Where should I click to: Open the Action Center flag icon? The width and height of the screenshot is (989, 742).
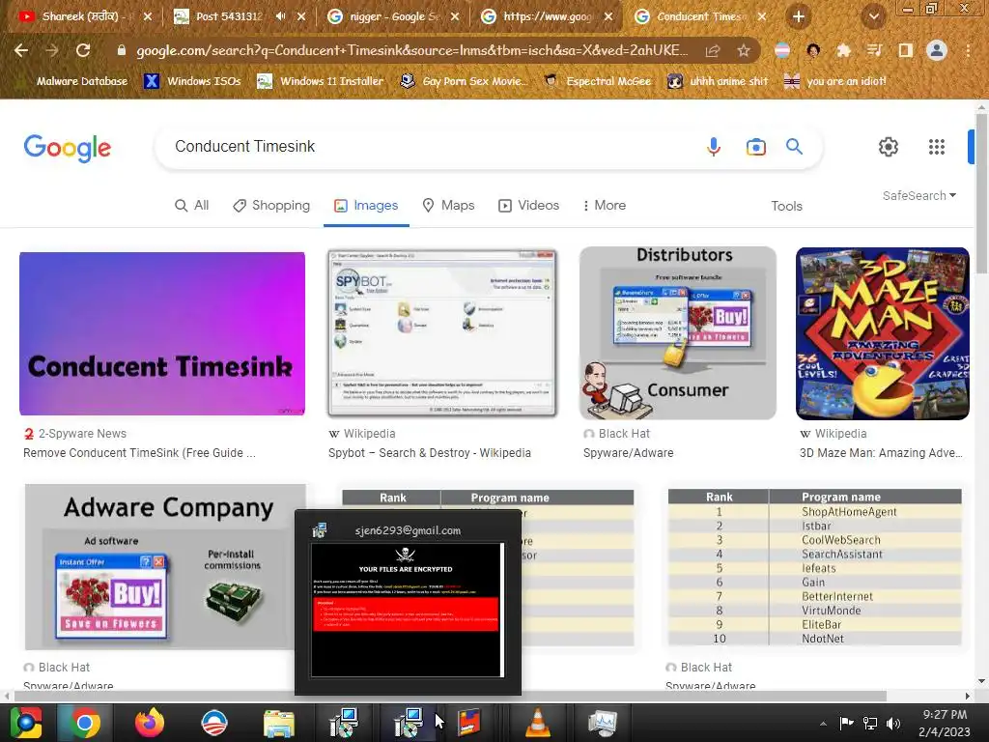[x=846, y=723]
